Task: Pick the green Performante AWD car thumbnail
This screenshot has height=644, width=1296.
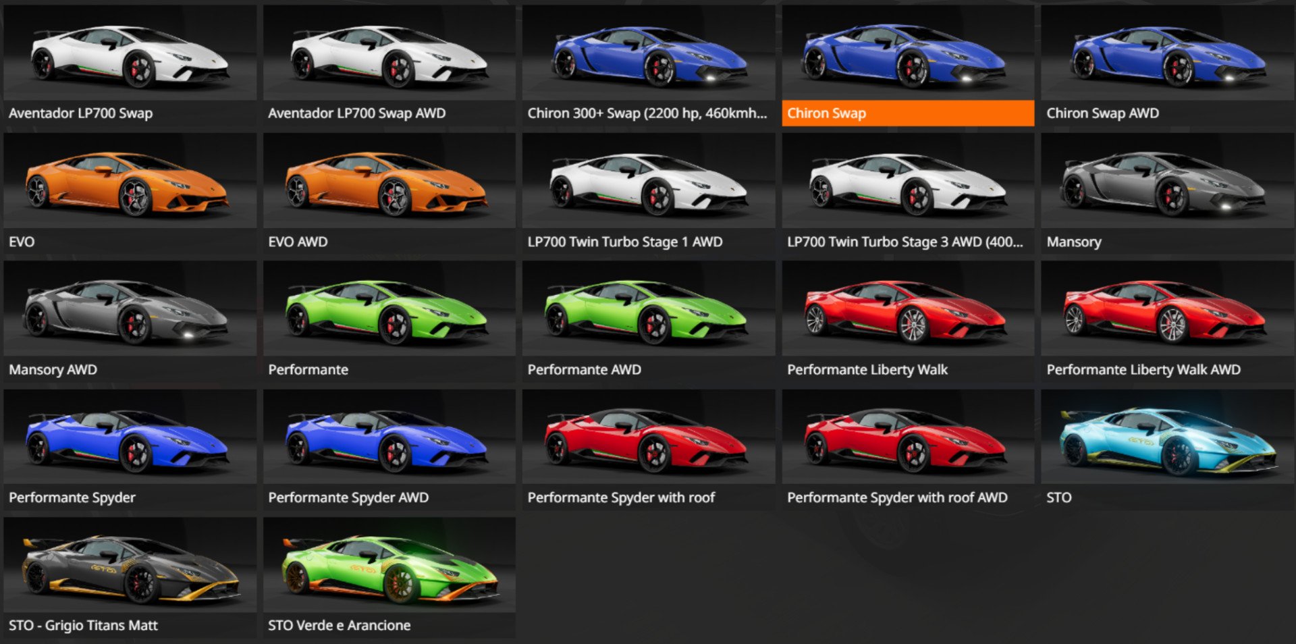Action: 648,309
